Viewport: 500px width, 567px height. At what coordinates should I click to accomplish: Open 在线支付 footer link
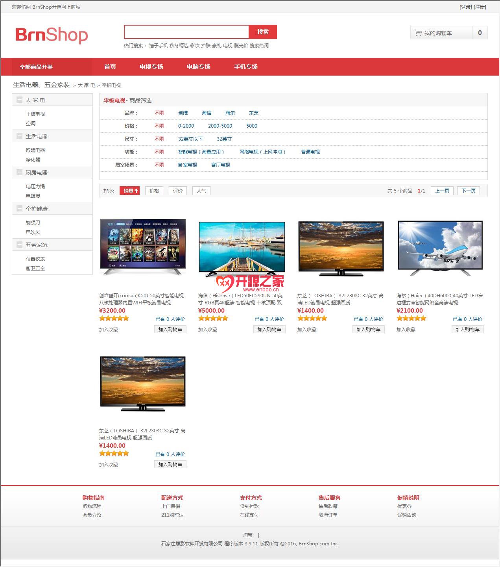click(249, 515)
